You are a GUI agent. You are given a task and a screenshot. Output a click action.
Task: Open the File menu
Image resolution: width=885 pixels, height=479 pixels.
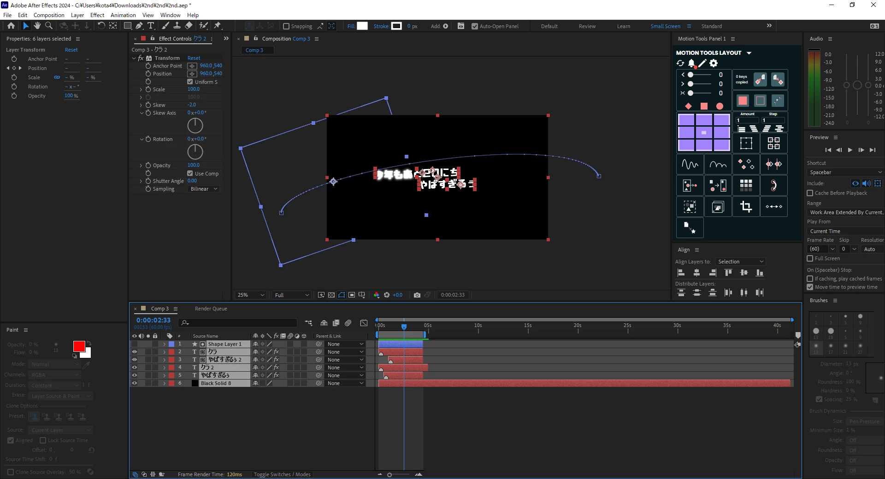(7, 15)
